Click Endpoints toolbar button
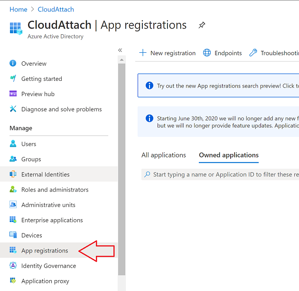This screenshot has height=291, width=299. [222, 53]
